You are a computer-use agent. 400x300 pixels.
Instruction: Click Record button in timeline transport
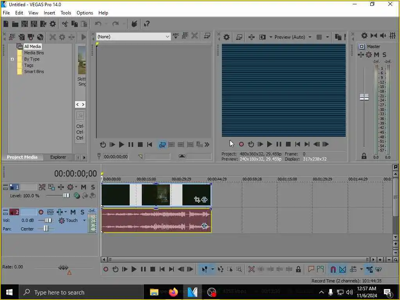pyautogui.click(x=106, y=269)
